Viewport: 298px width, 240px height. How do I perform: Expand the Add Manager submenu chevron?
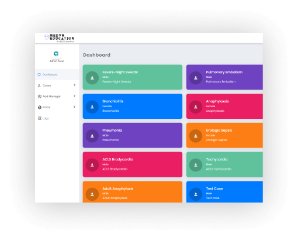[x=74, y=96]
